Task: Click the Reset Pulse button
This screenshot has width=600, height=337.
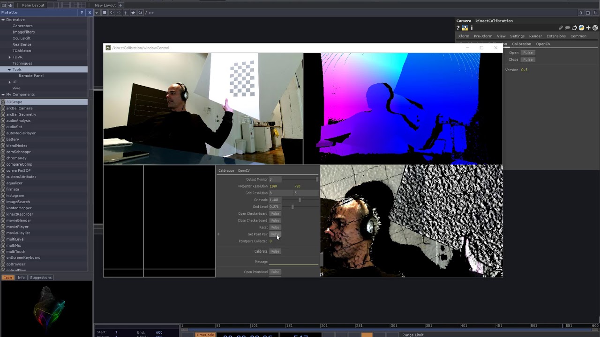Action: point(275,227)
